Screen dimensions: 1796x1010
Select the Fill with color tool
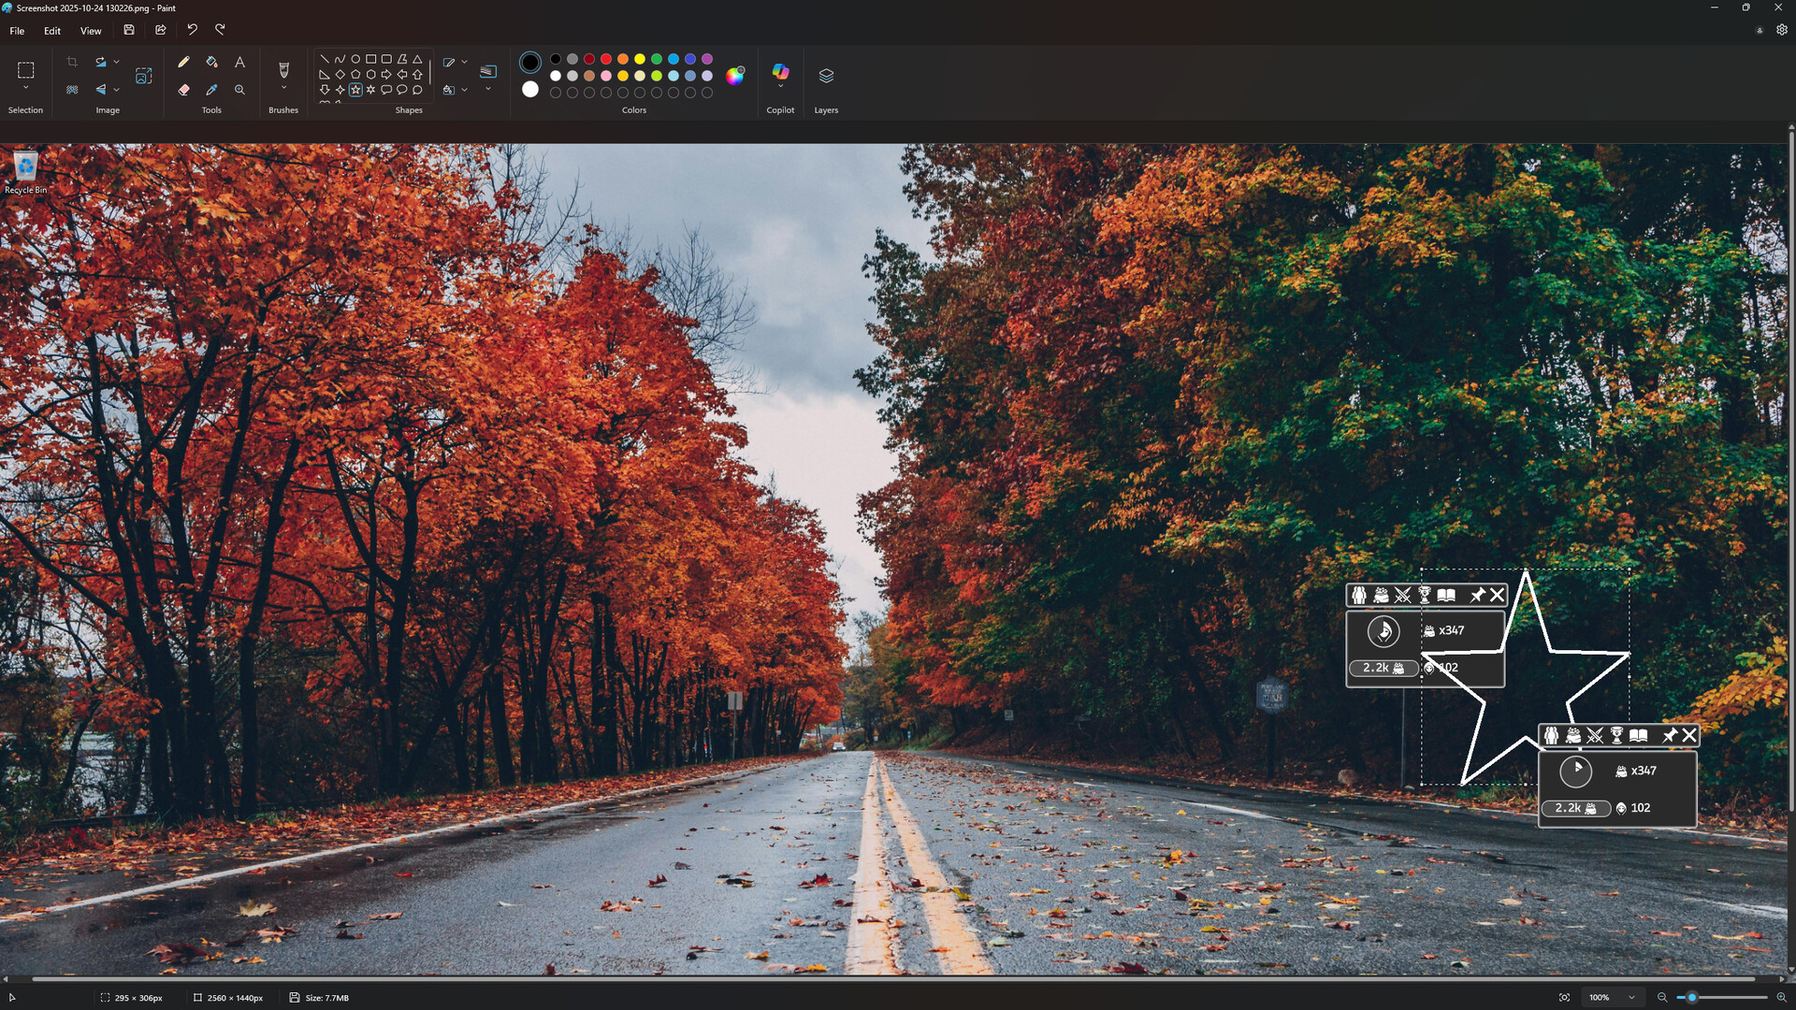(212, 62)
